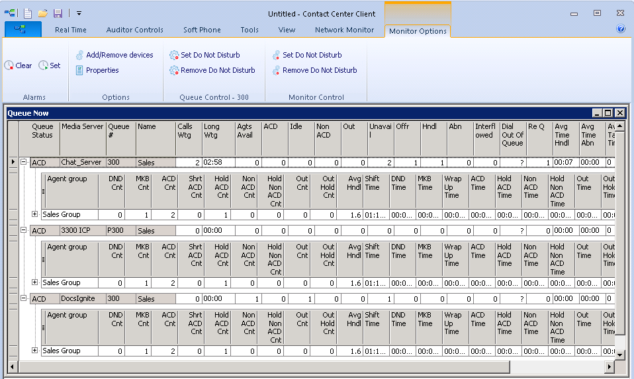Image resolution: width=634 pixels, height=379 pixels.
Task: Expand Sales Group under the DocsIgnite queue
Action: coord(35,351)
